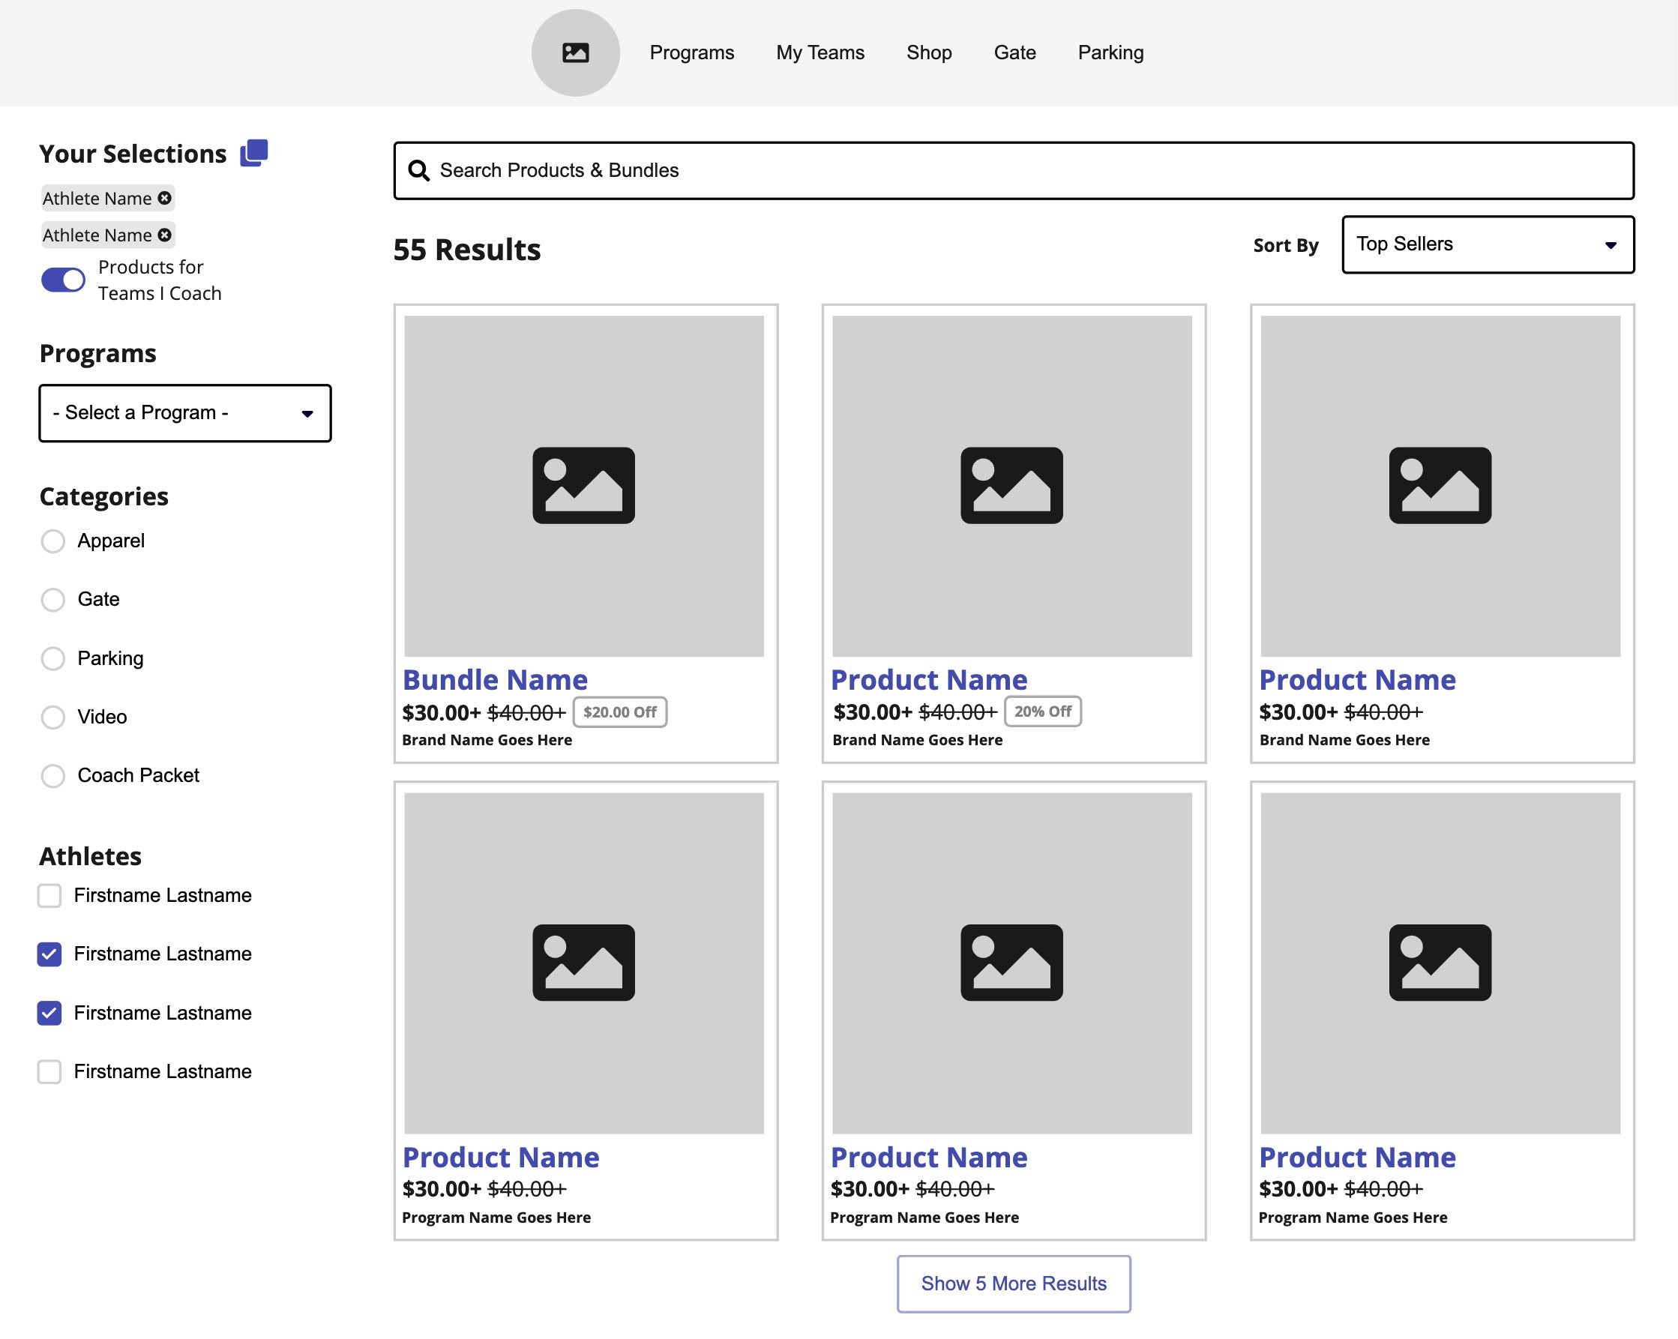Remove the first Athlete Name tag
1678x1339 pixels.
[164, 199]
